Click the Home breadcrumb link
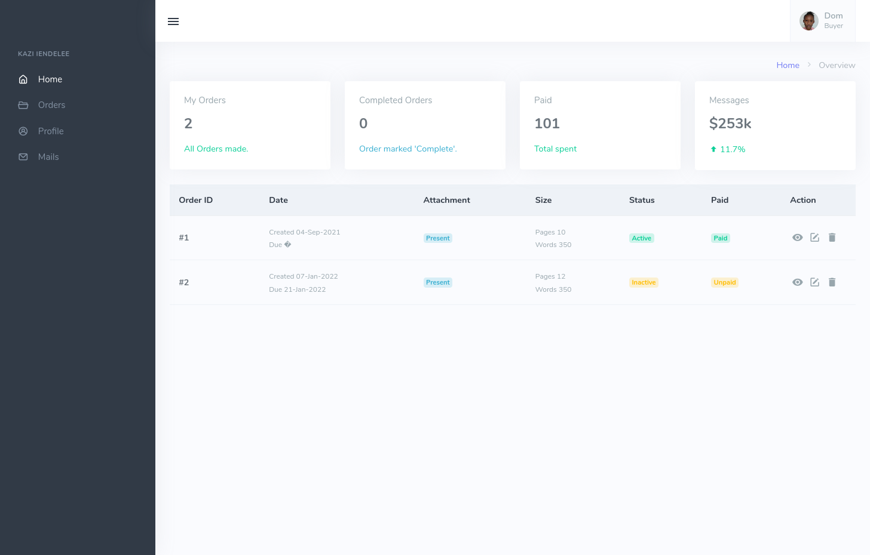 click(788, 65)
